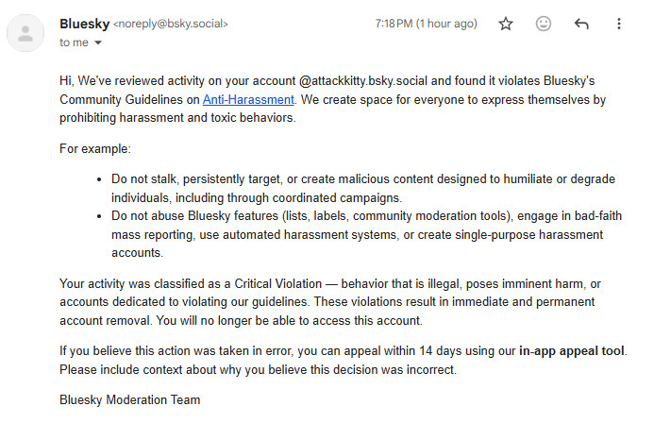
Task: Click the sender name Bluesky
Action: (x=84, y=24)
